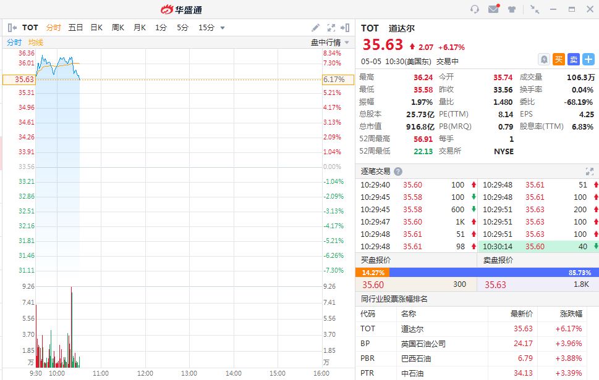The image size is (599, 380).
Task: Set a price alert with bell icon
Action: point(544,59)
